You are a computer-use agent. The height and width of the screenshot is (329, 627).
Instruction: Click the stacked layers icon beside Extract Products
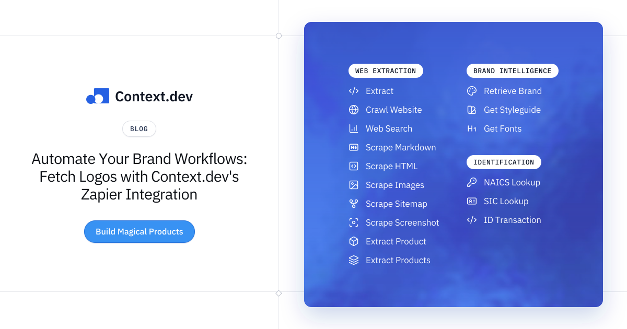(354, 260)
